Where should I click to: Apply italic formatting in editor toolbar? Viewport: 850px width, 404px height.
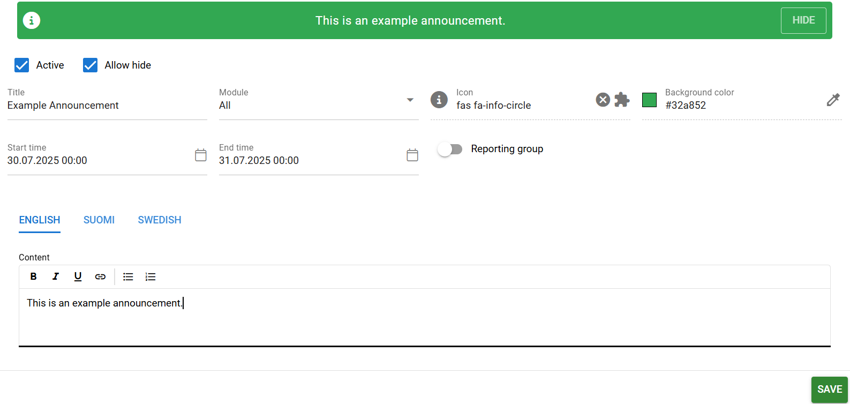[x=55, y=276]
